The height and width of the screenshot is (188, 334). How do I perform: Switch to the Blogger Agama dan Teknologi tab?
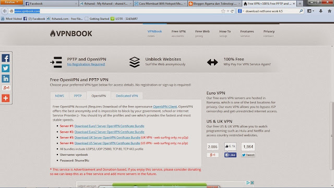(215, 4)
